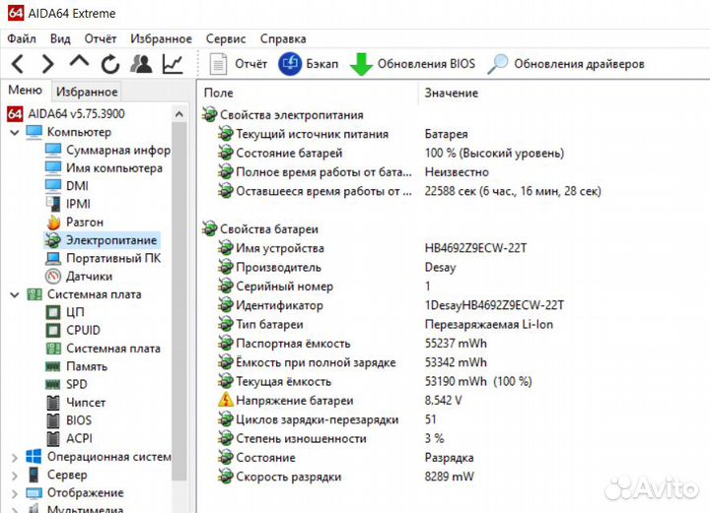This screenshot has width=710, height=513.
Task: Select the Паспортная ёмкость row
Action: point(352,343)
